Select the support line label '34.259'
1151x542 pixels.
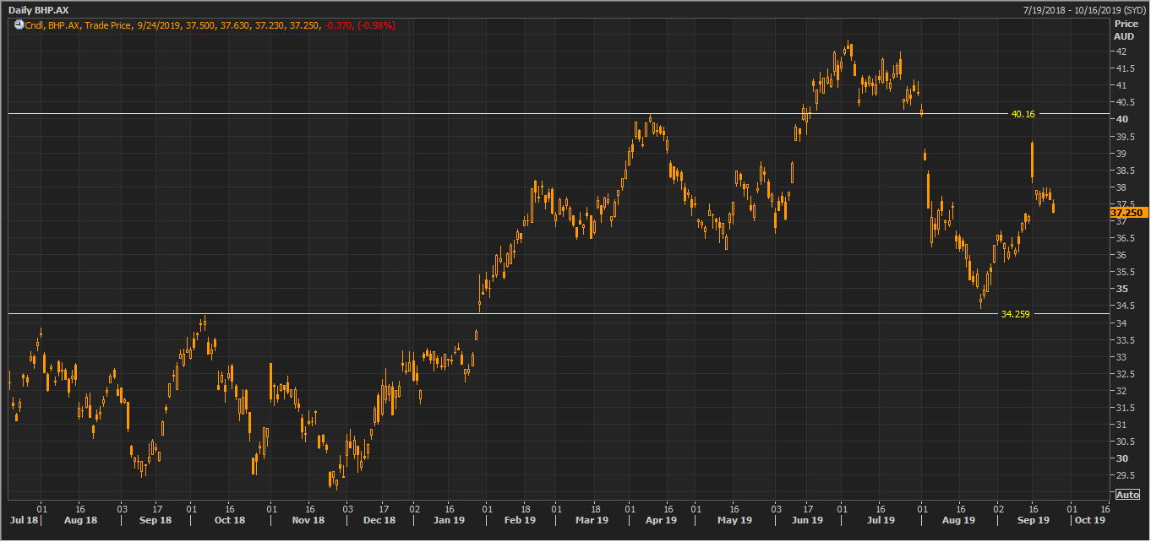[1015, 314]
